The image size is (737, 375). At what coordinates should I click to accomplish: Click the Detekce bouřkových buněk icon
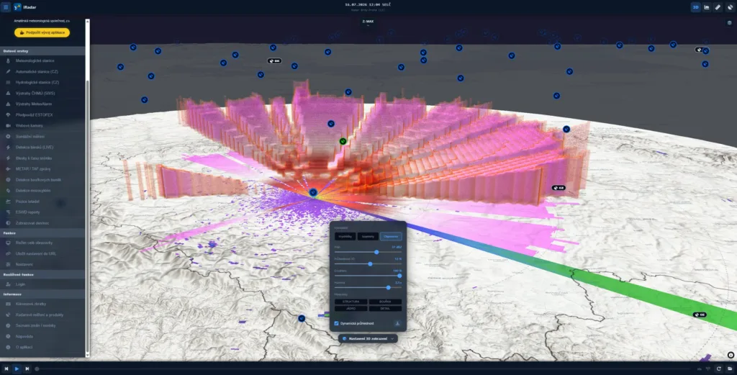coord(8,179)
